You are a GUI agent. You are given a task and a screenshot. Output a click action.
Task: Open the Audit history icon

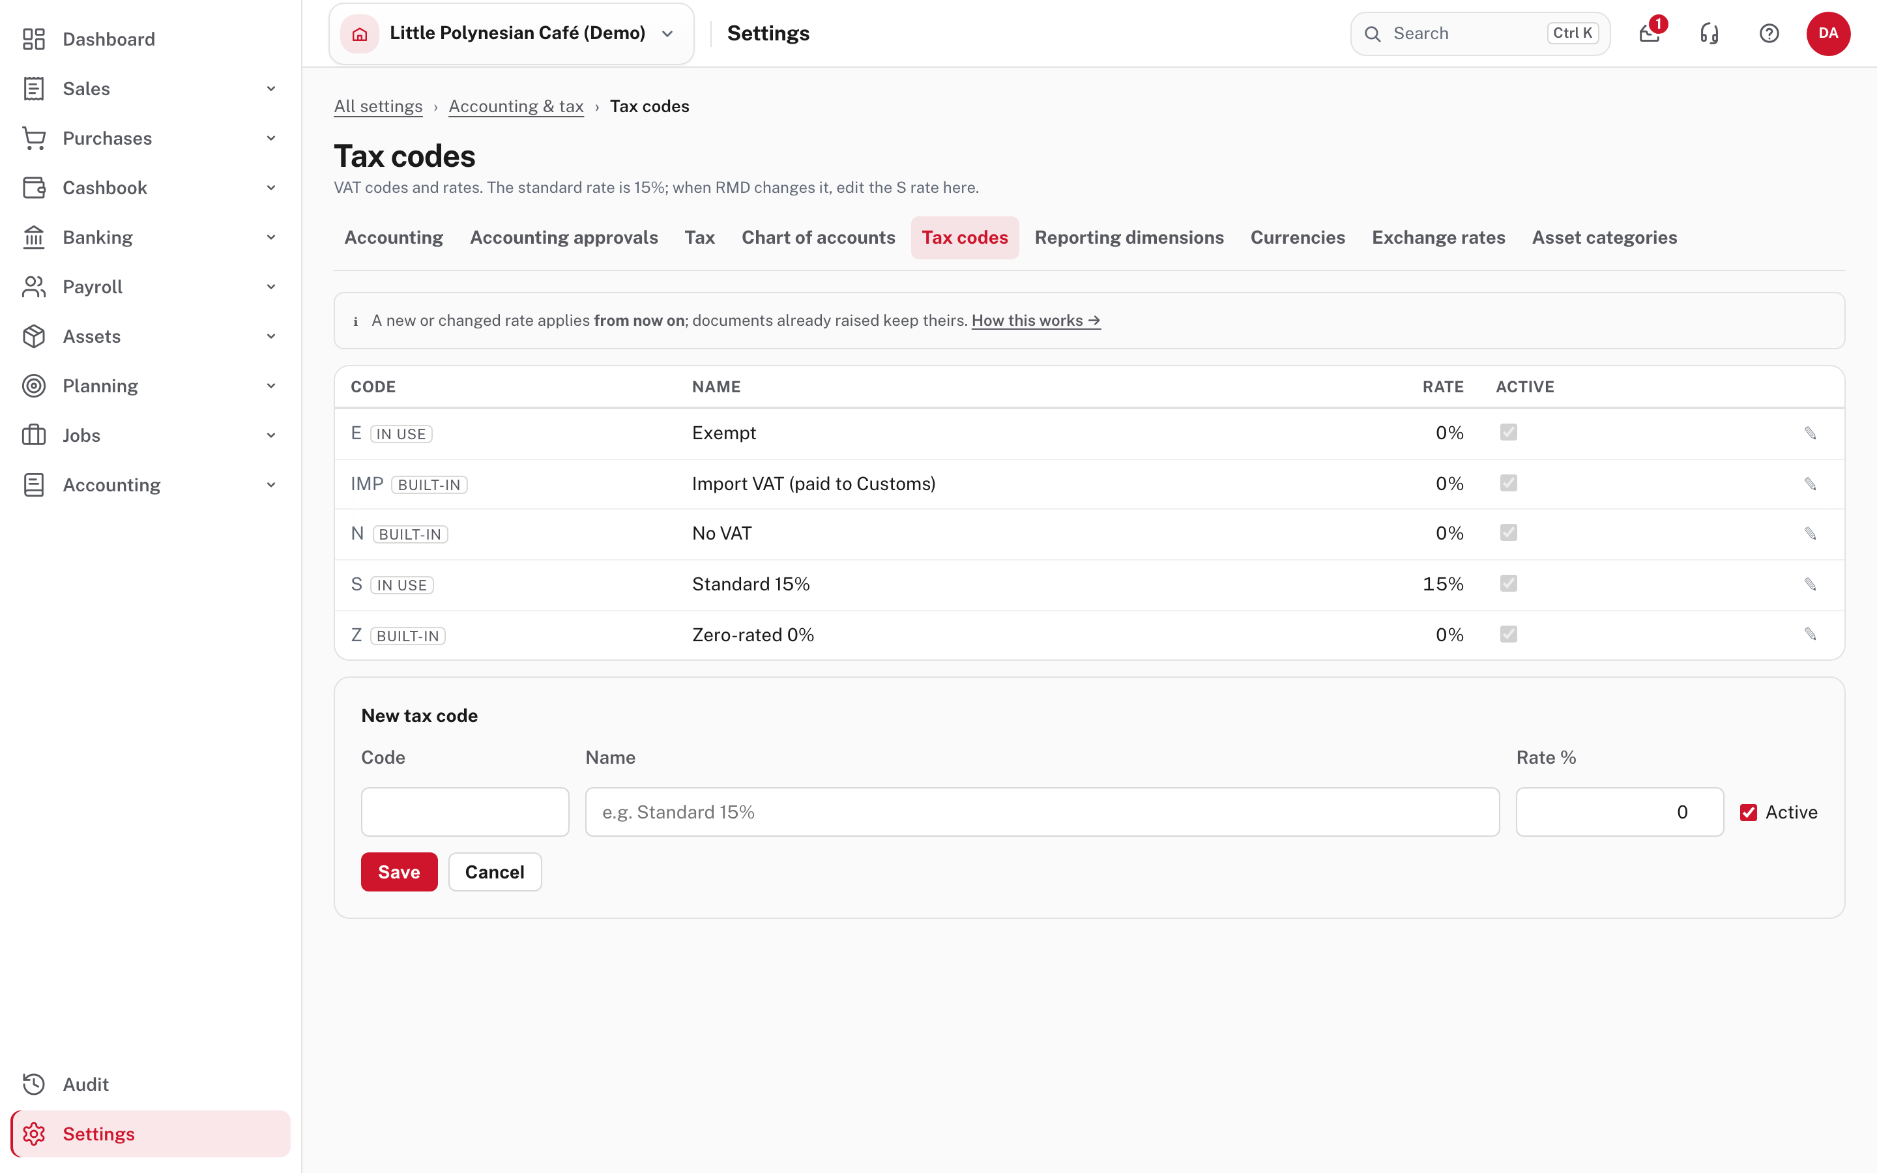pos(34,1084)
